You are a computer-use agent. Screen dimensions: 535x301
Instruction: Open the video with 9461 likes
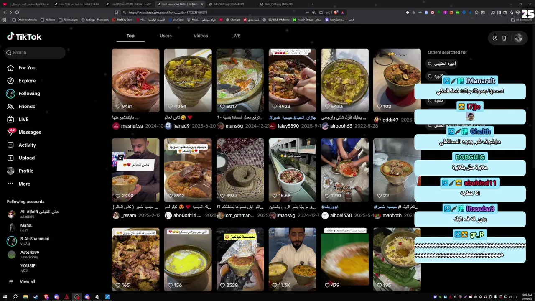135,80
